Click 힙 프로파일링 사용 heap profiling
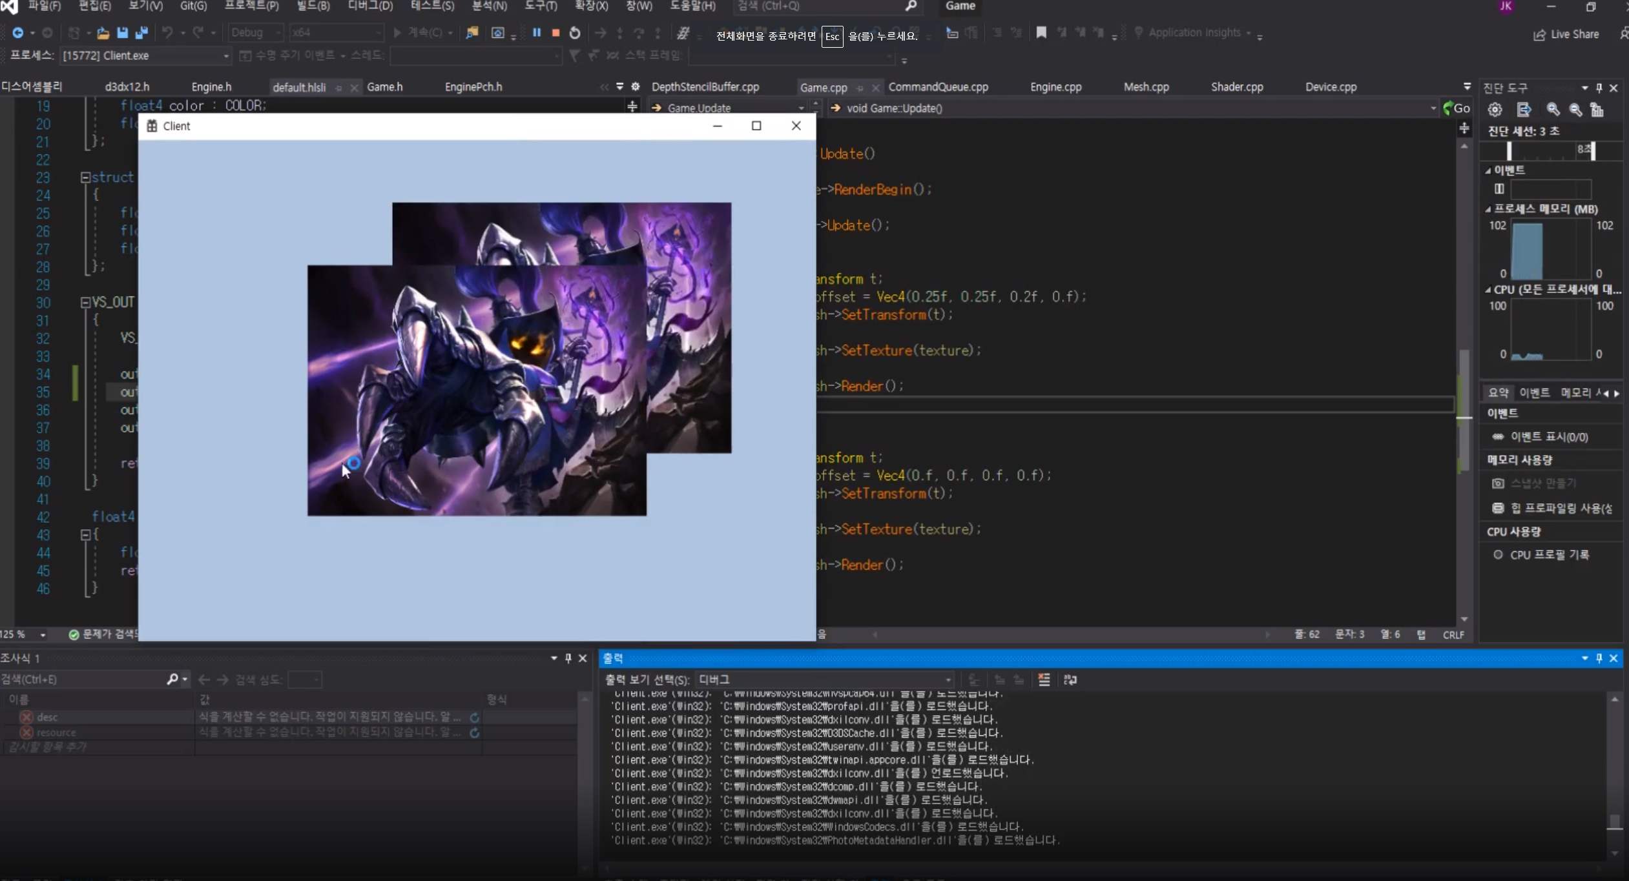This screenshot has height=881, width=1629. (x=1552, y=508)
